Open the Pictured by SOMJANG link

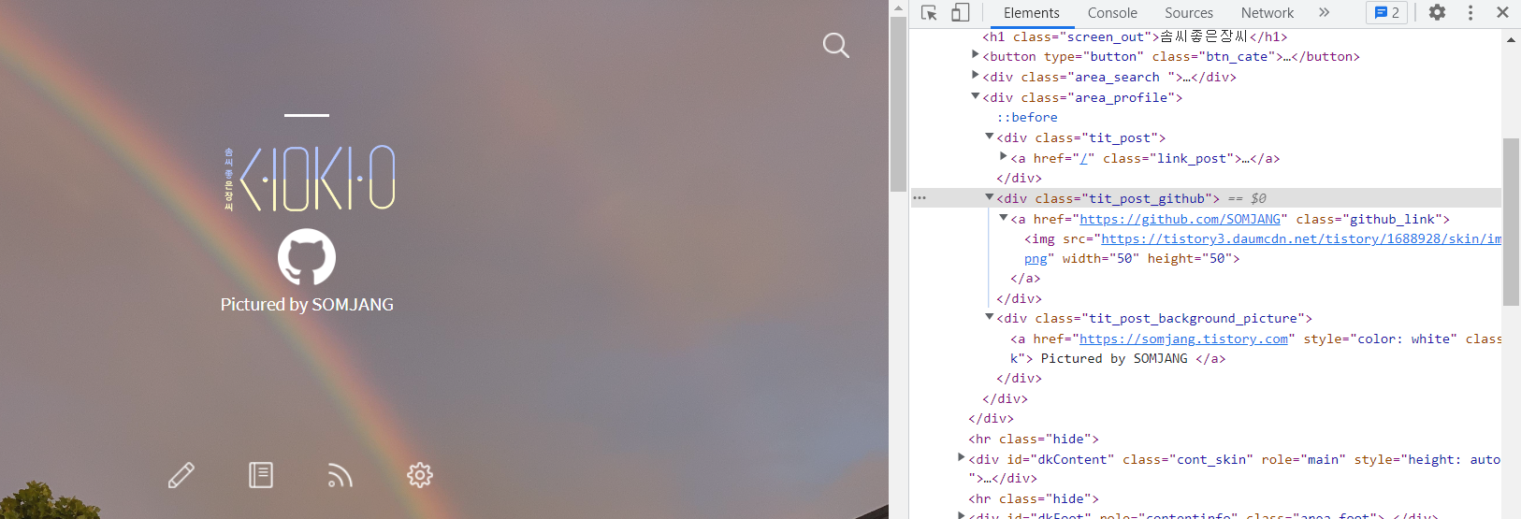click(x=307, y=305)
